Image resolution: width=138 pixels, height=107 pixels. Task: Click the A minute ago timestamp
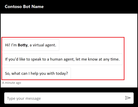[12, 83]
